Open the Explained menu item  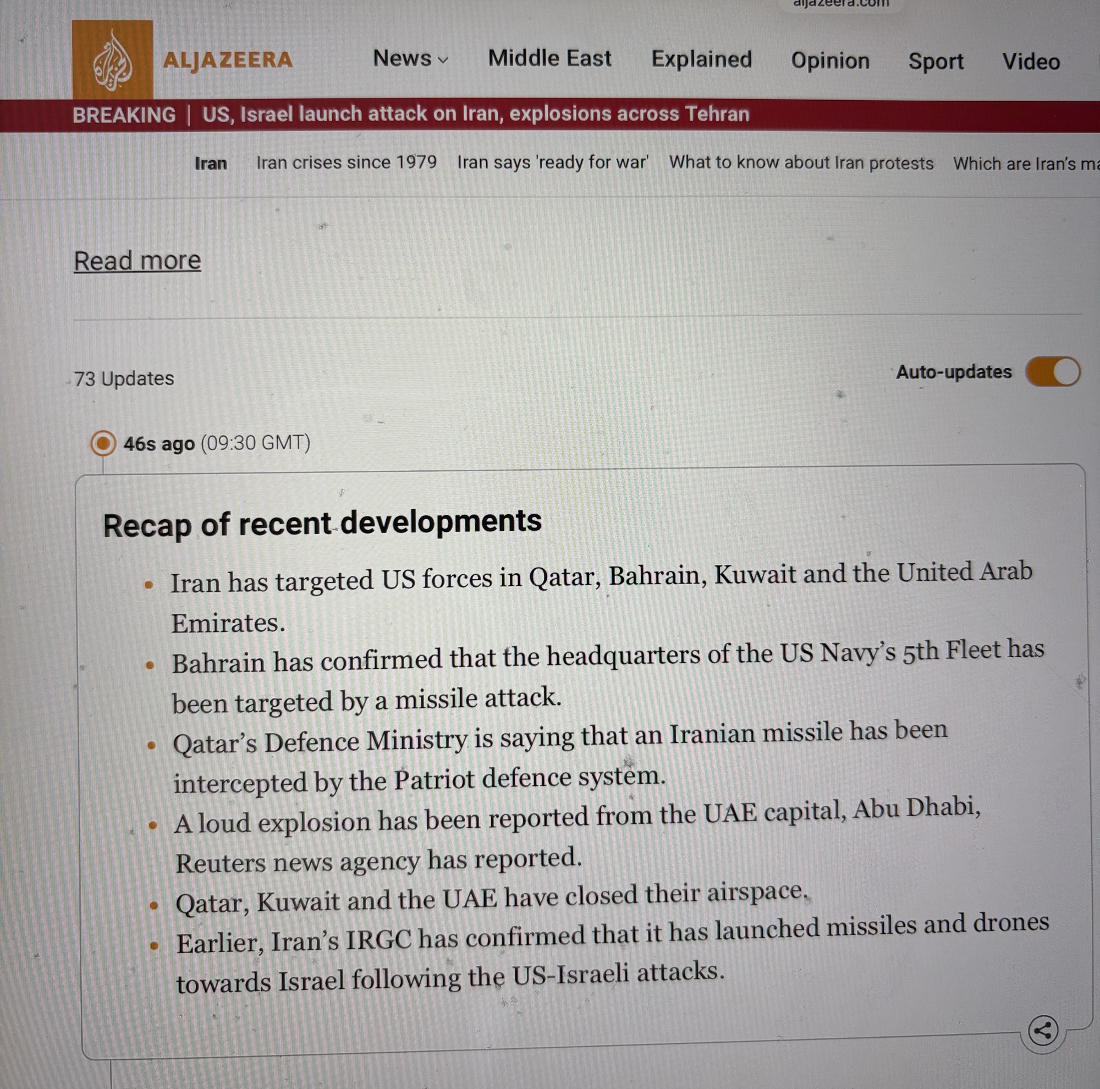(701, 59)
